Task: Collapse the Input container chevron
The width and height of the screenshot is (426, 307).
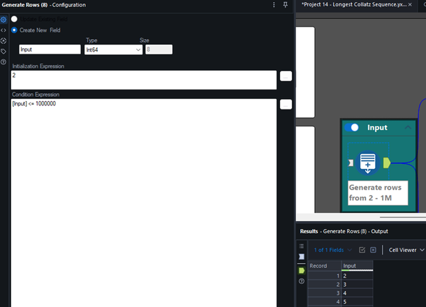Action: (x=408, y=127)
